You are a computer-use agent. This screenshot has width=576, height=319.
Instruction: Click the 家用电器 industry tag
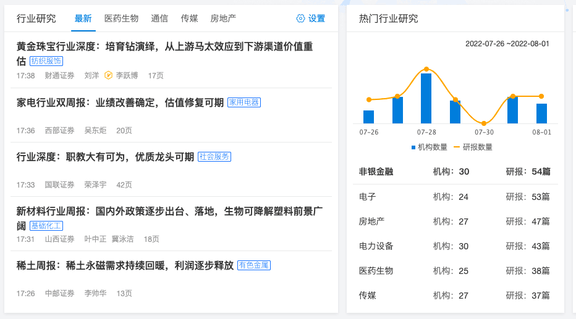244,102
